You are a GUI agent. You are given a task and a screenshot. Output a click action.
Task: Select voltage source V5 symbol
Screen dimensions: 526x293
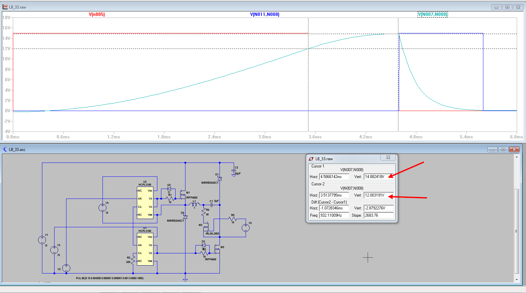245,228
